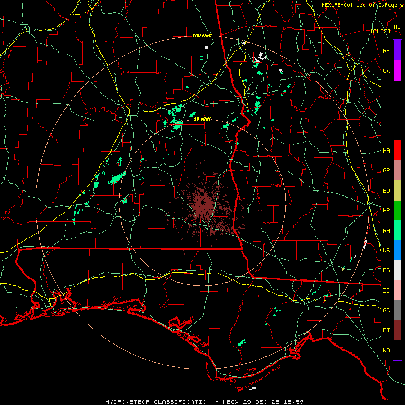
Task: Click the IC pink legend swatch
Action: [x=397, y=290]
